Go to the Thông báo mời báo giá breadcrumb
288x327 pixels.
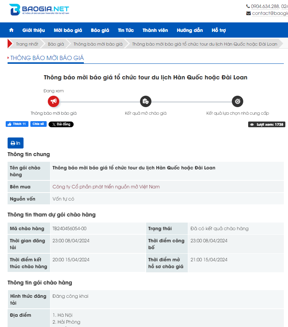click(x=98, y=44)
